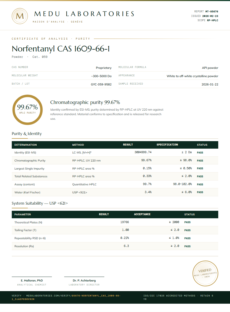The image size is (230, 312).
Task: Click the Repeatability RSD (n=6) row label
Action: coord(30,238)
